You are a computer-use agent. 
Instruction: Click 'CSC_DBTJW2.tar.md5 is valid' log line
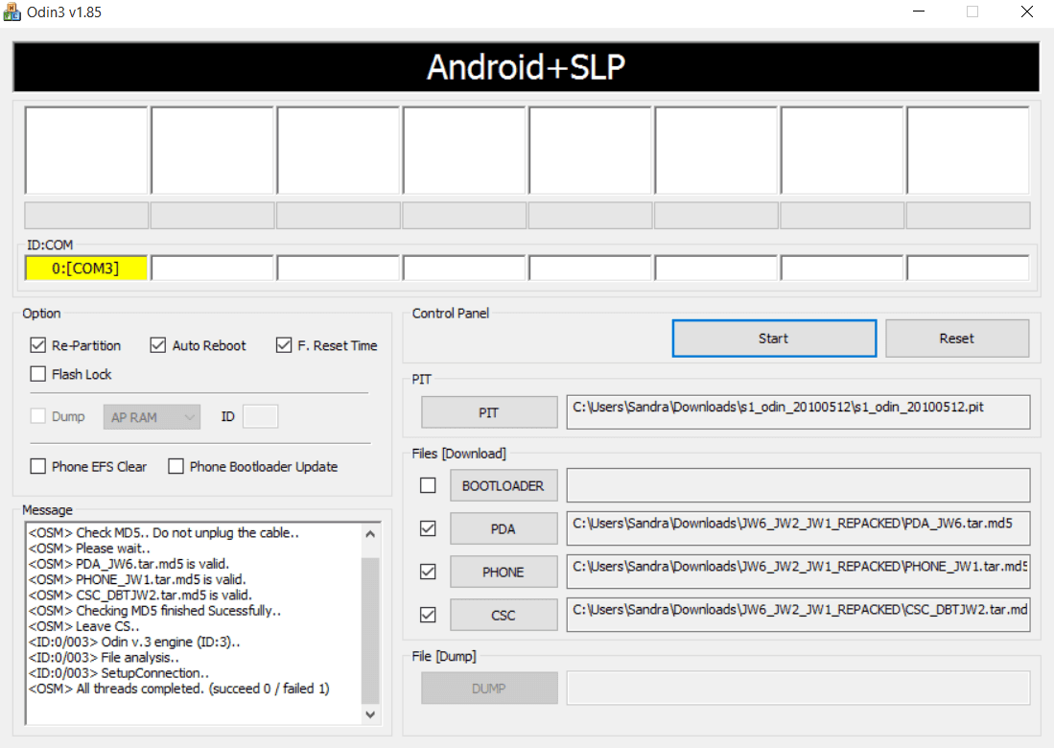point(140,596)
